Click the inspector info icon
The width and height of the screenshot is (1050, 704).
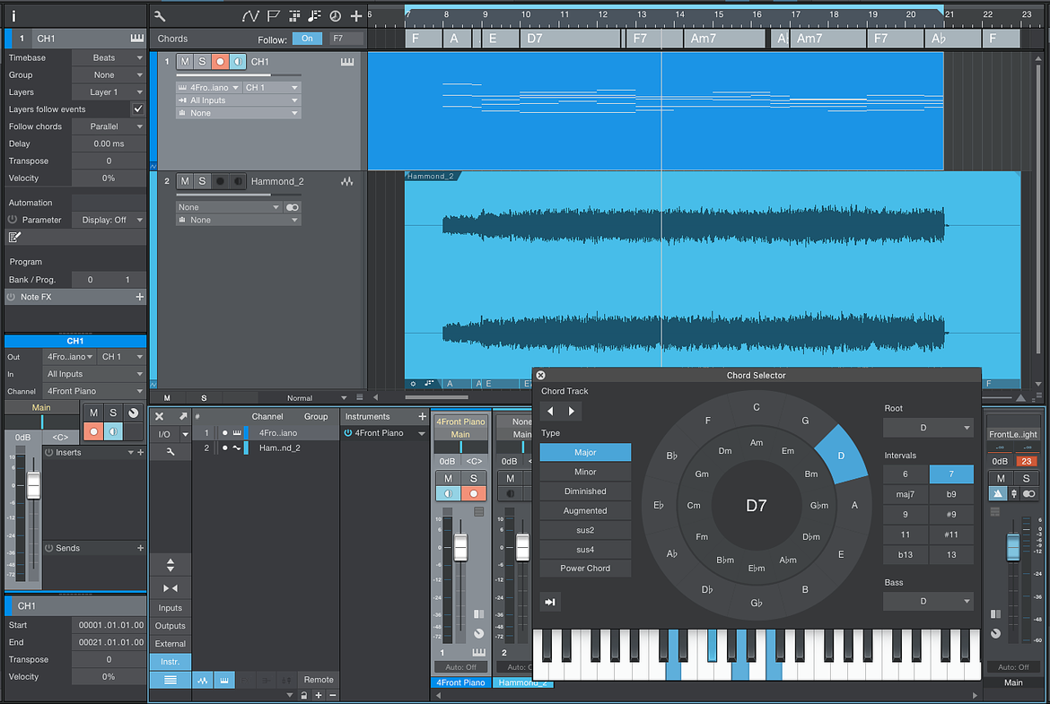tap(13, 16)
